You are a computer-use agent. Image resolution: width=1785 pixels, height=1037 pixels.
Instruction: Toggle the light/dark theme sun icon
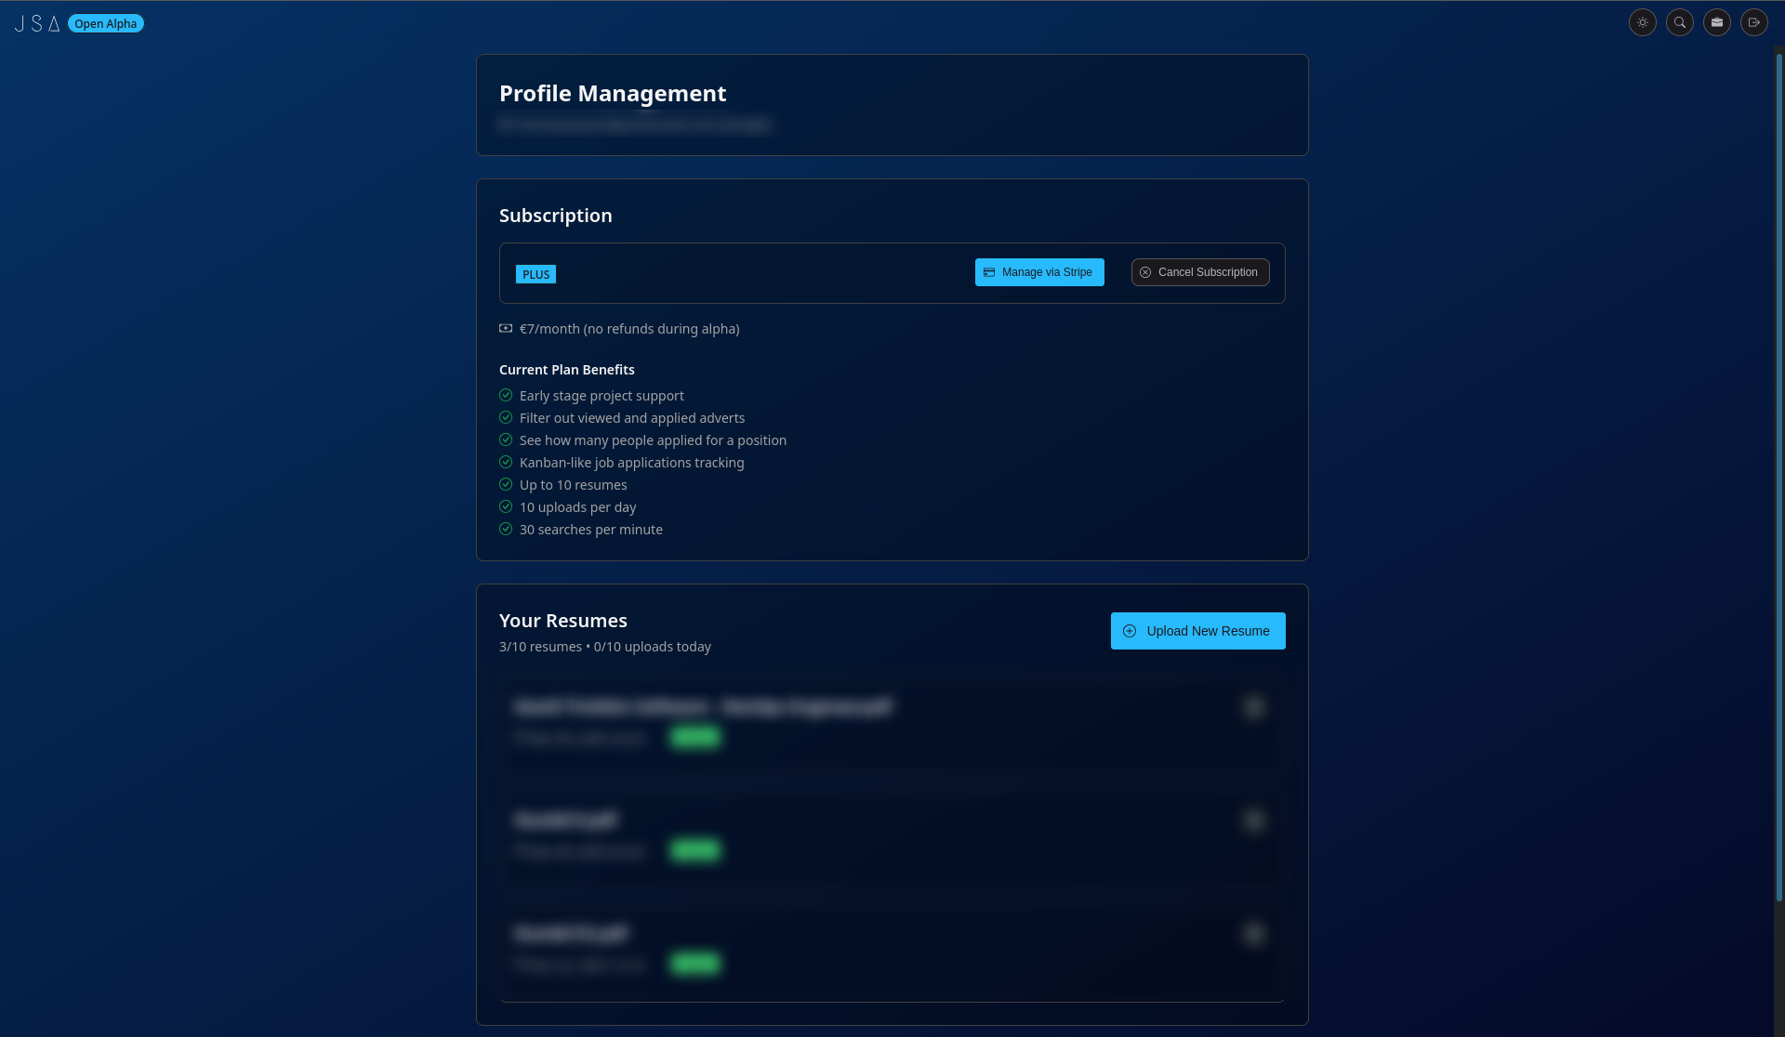1642,22
